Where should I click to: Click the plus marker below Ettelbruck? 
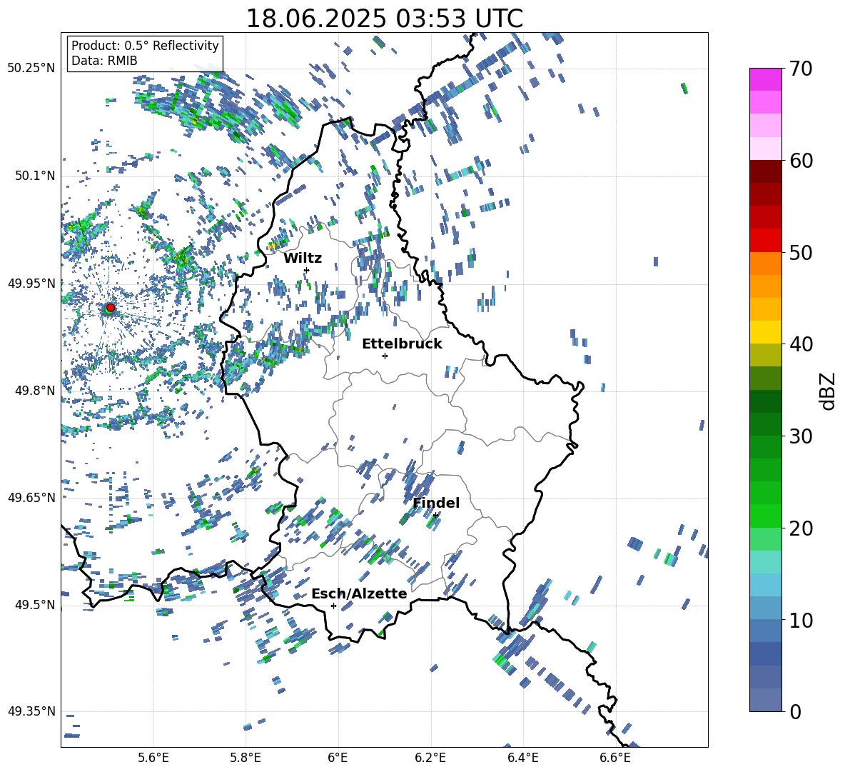(385, 356)
